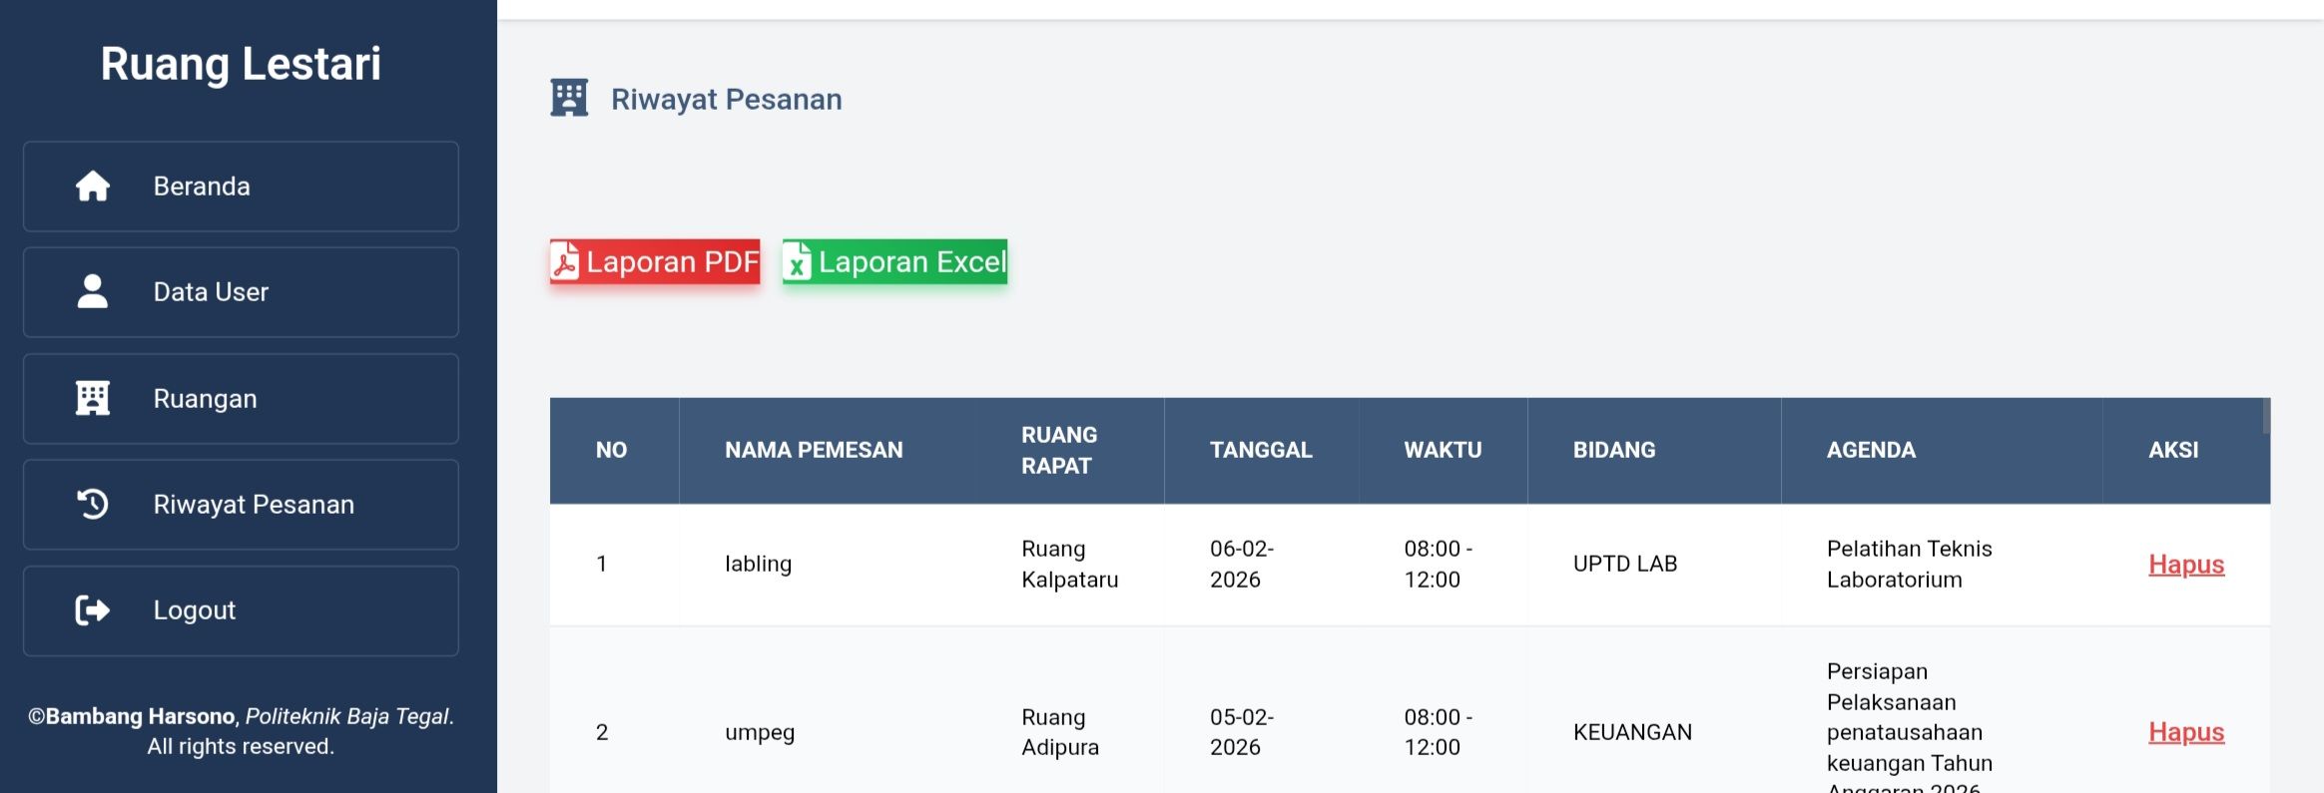The image size is (2324, 793).
Task: Click the red PDF file icon
Action: pyautogui.click(x=565, y=262)
